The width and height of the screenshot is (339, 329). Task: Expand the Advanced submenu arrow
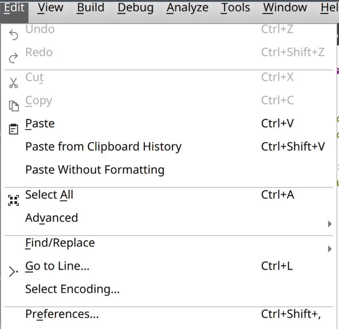[330, 224]
